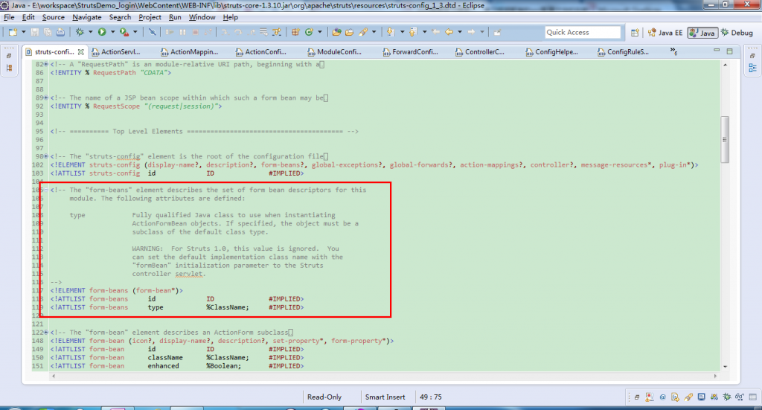Click the New Java Package icon
Image resolution: width=762 pixels, height=410 pixels.
point(295,32)
